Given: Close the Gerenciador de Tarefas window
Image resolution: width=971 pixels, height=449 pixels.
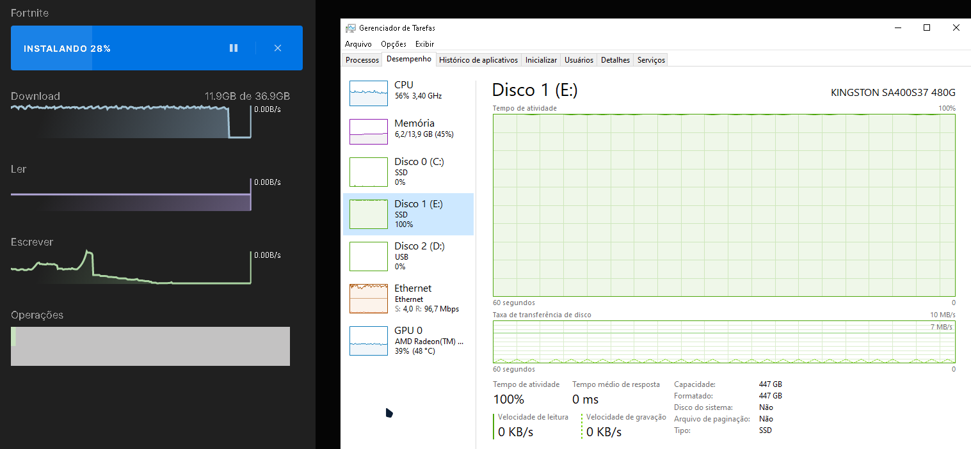Looking at the screenshot, I should click(956, 28).
